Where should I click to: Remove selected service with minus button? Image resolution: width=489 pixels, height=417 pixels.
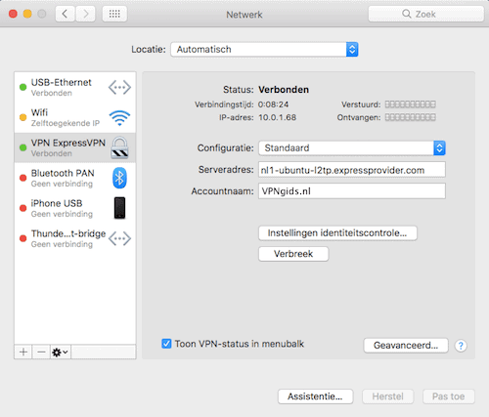click(41, 352)
